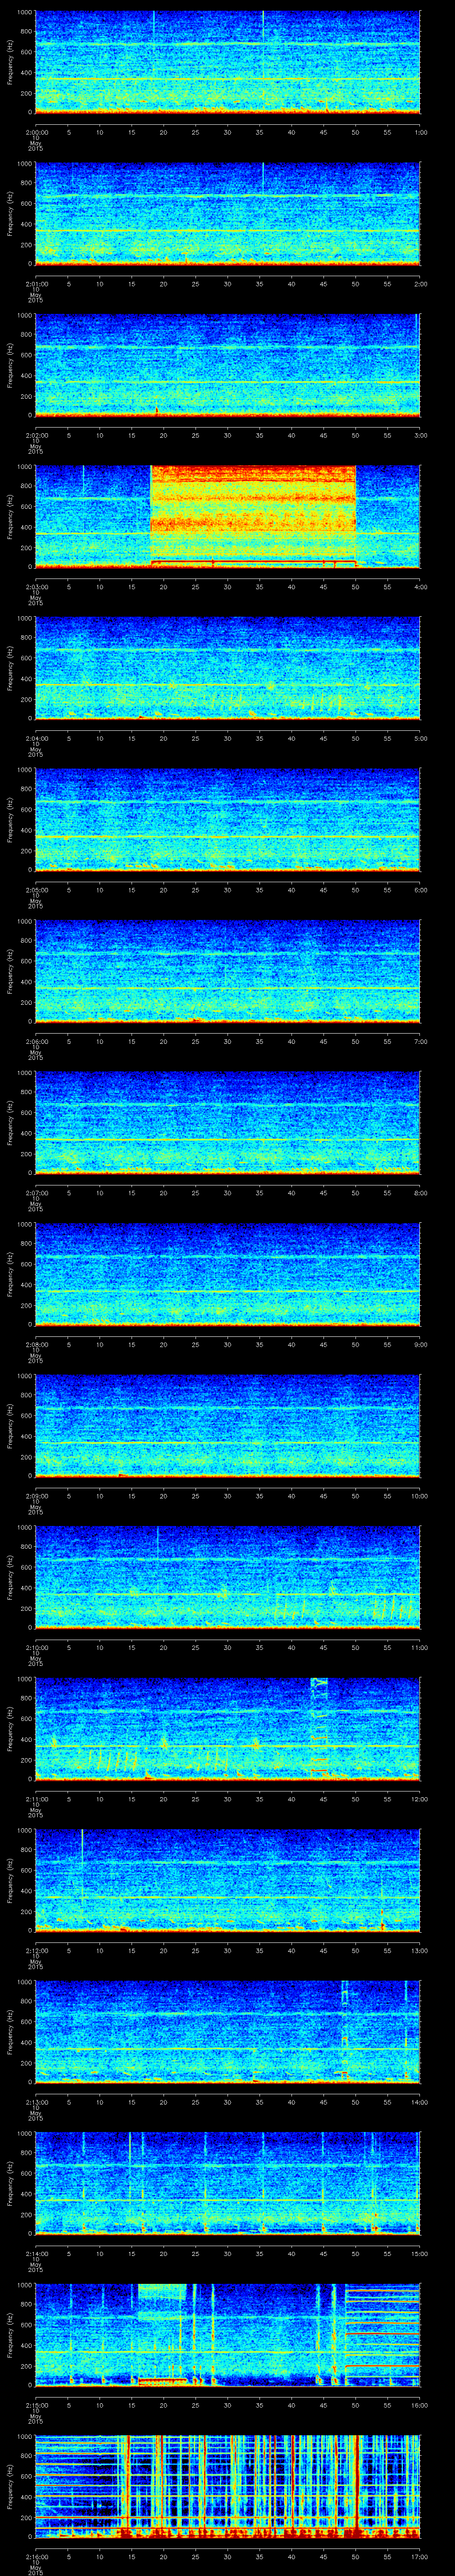Click the "2:07:00" start time label
This screenshot has width=455, height=2576.
[36, 1193]
